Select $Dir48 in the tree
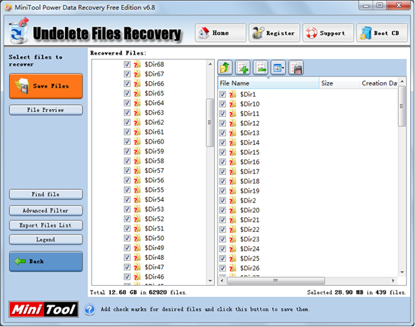Viewport: 415px width, 327px height. coord(154,258)
